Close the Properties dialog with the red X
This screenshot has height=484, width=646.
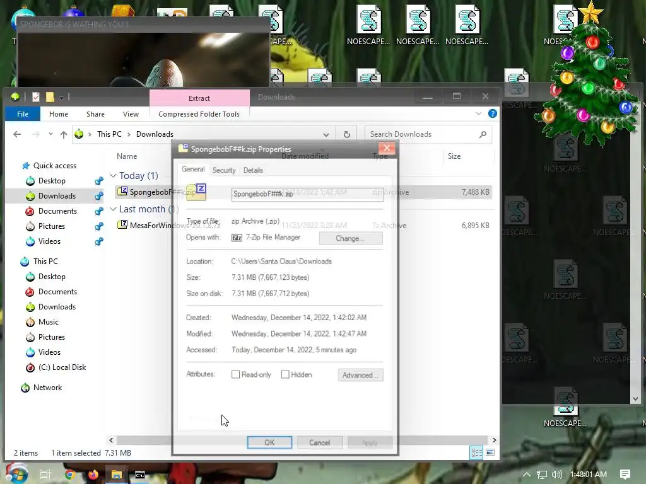[x=387, y=147]
